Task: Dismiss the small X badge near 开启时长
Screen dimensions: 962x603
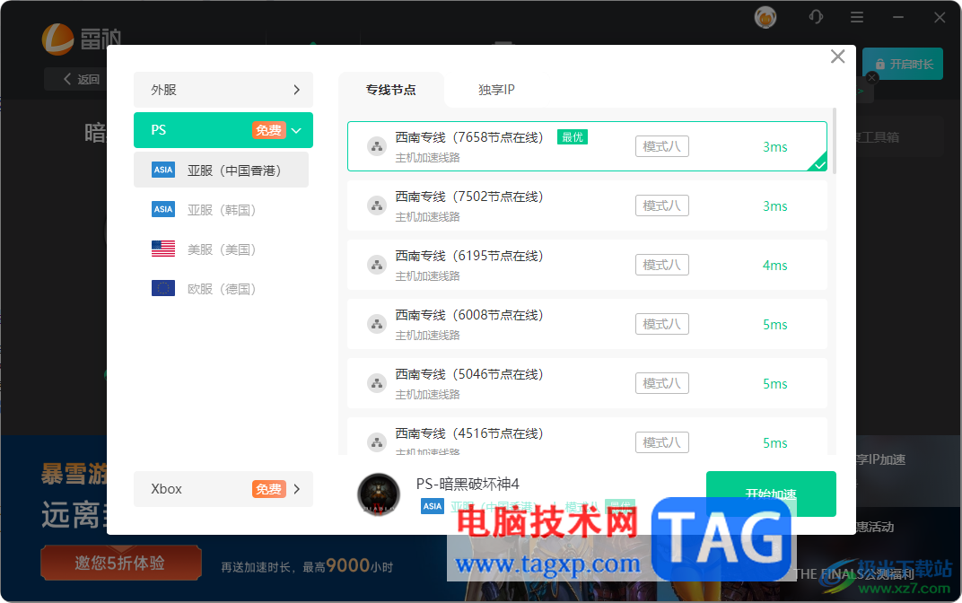Action: (x=872, y=77)
